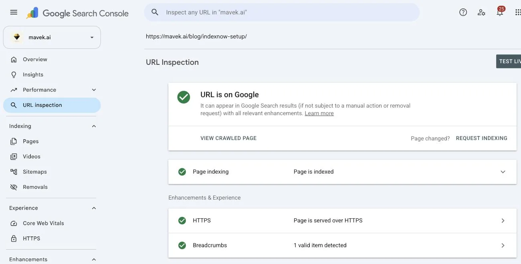
Task: Click the Sitemaps tree icon
Action: pos(14,172)
